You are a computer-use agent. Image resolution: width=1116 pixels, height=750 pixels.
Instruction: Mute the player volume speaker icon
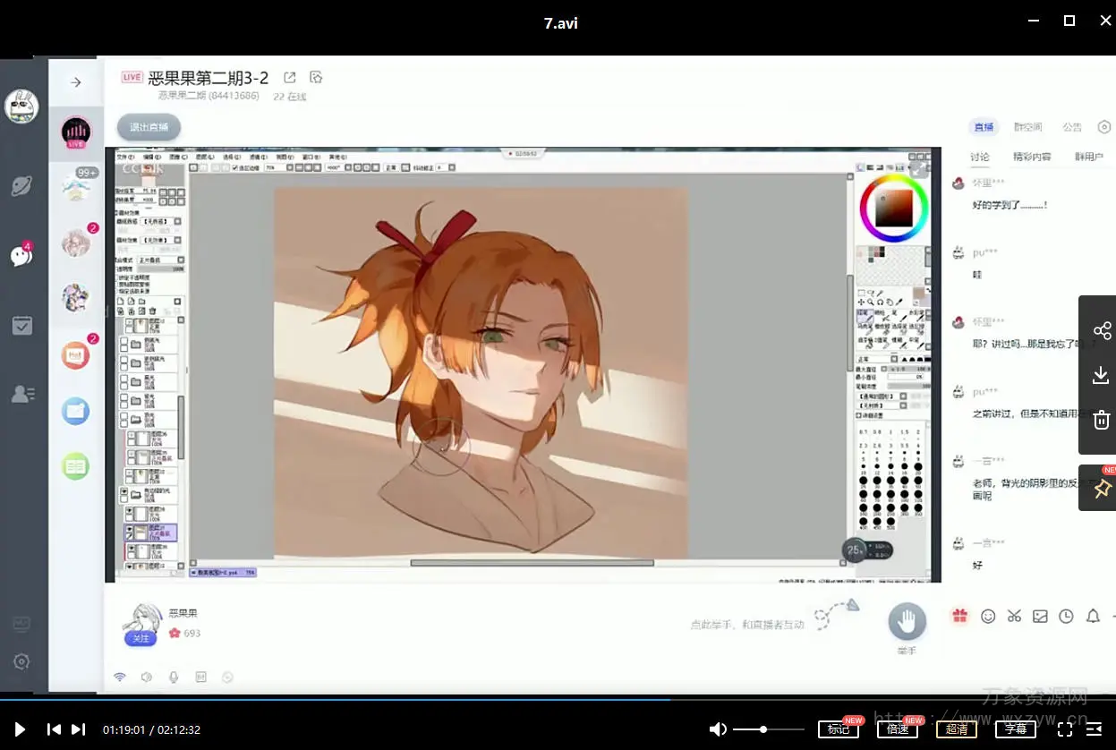(717, 729)
